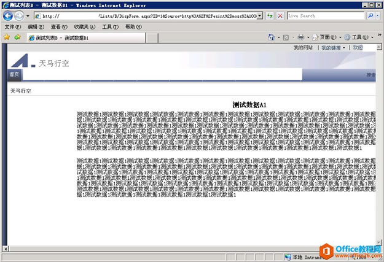
Task: Click the address bar URL field
Action: [x=146, y=16]
